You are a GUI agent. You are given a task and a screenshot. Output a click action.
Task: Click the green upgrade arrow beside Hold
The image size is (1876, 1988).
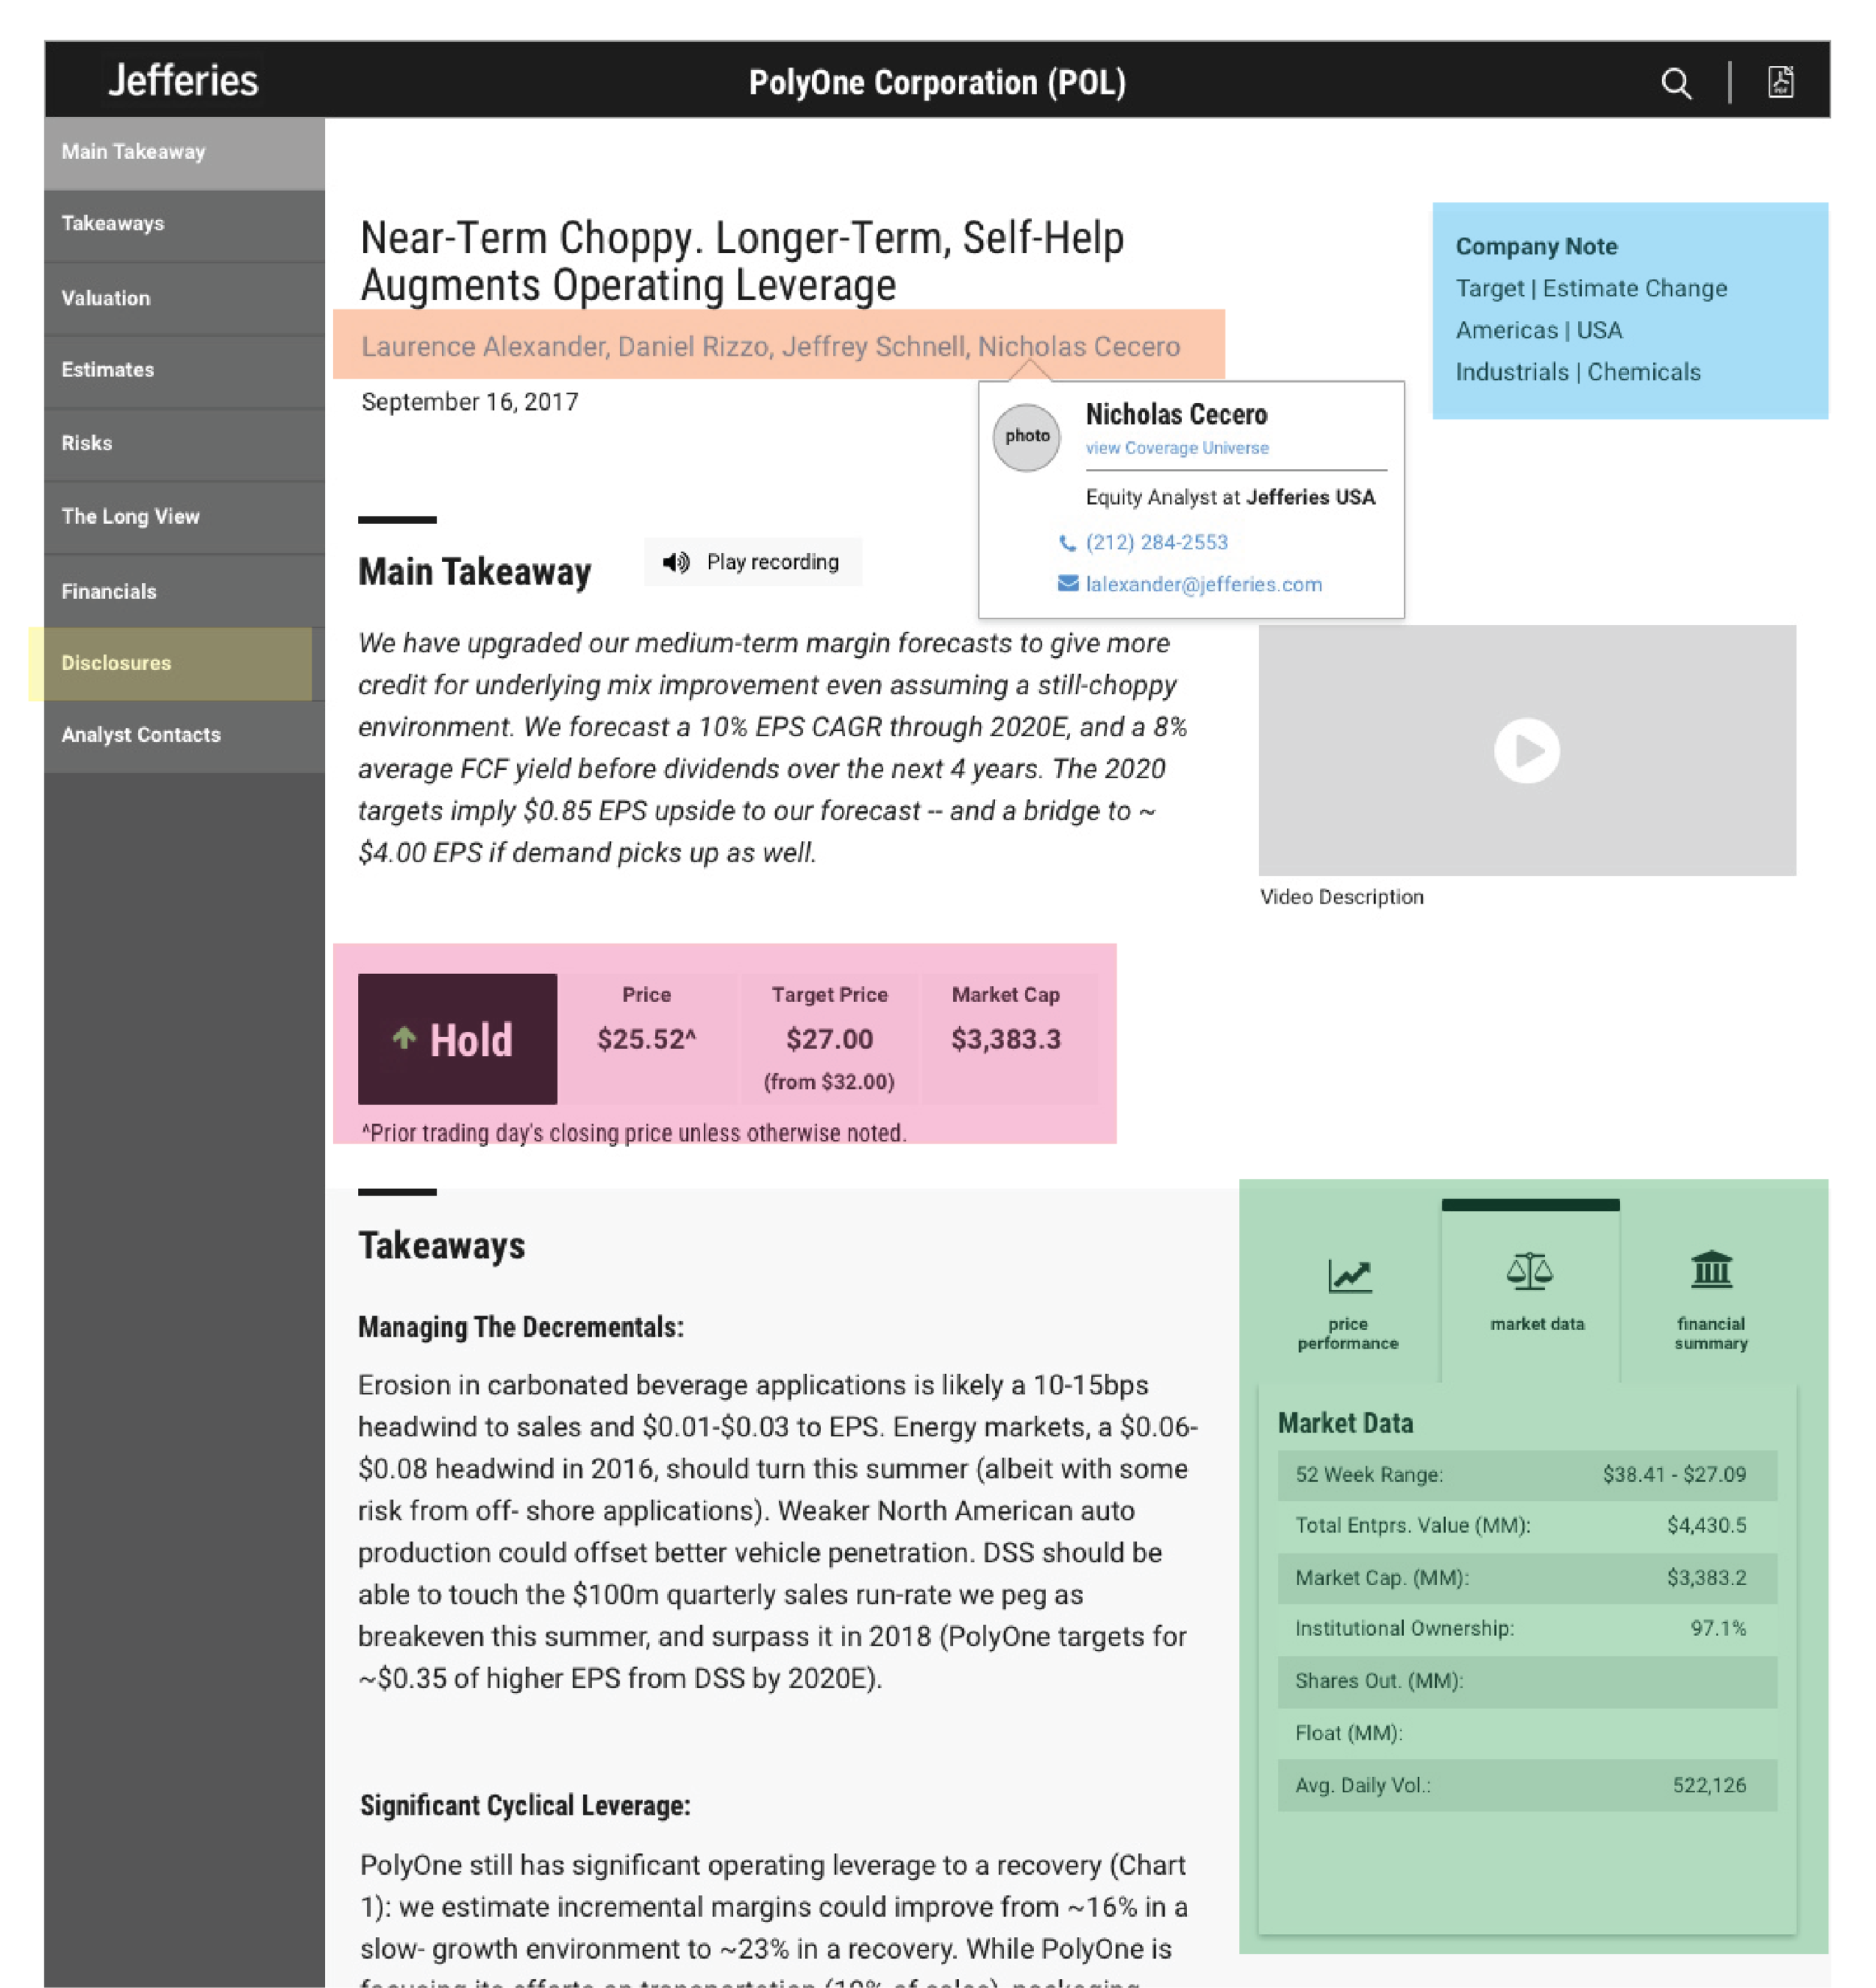pos(404,1038)
